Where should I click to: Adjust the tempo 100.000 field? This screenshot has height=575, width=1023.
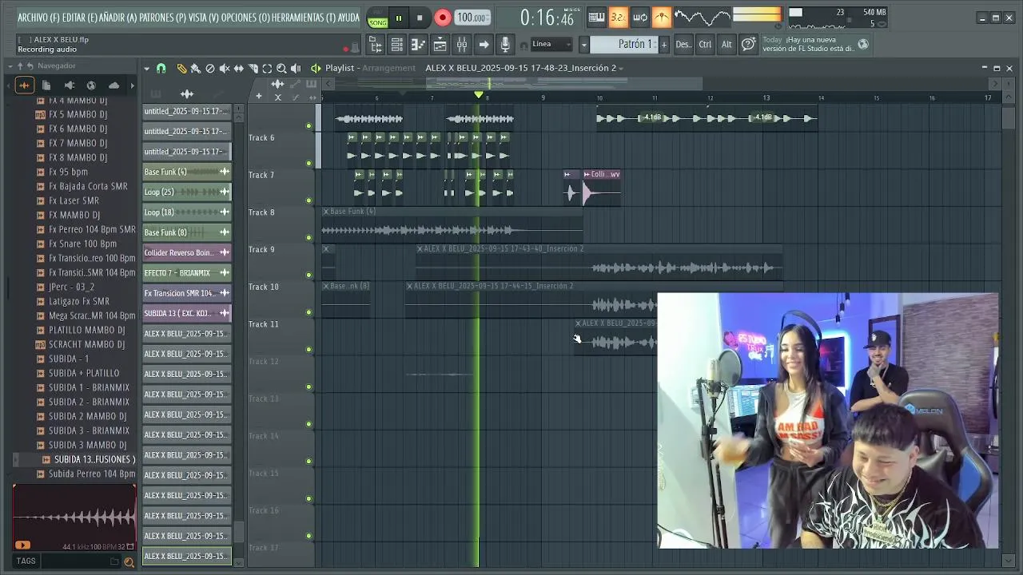pyautogui.click(x=473, y=18)
